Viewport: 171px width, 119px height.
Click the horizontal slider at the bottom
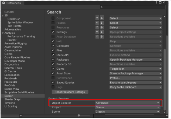coord(79,115)
